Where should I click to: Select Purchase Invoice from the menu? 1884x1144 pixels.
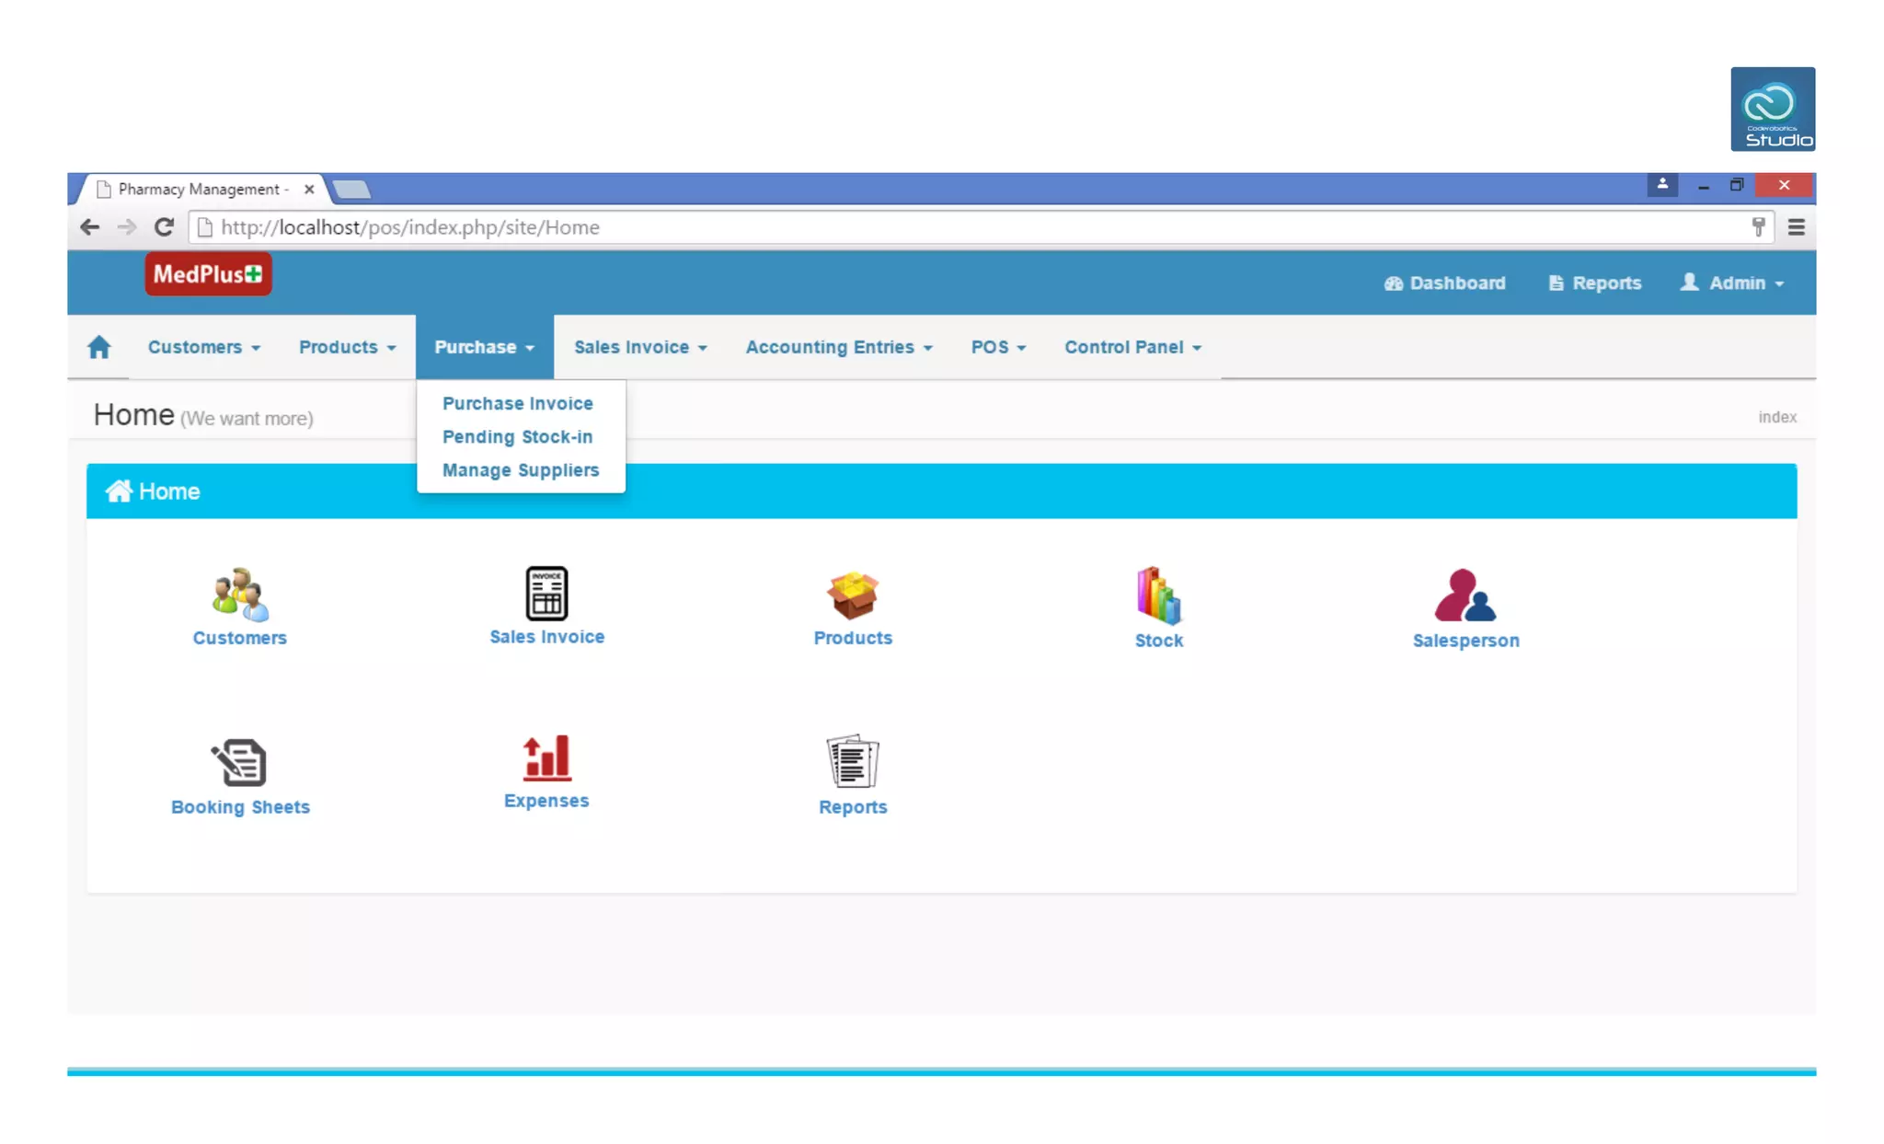(517, 403)
